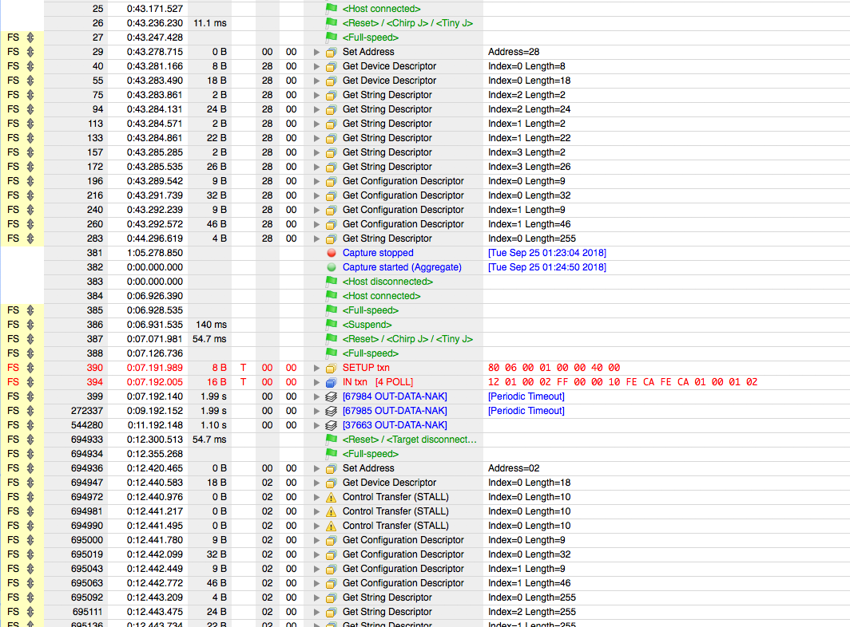Click the SETUP data bytes 80 06 00 01 00 00 40 00
This screenshot has height=627, width=850.
[x=554, y=368]
